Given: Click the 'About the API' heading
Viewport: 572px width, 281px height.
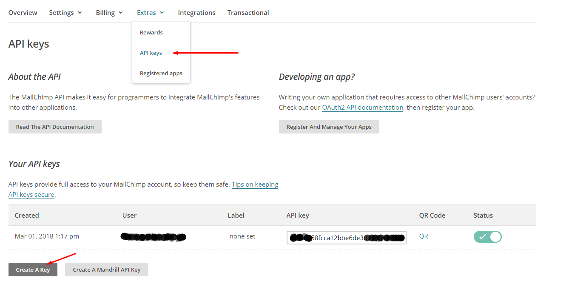Looking at the screenshot, I should (x=34, y=77).
